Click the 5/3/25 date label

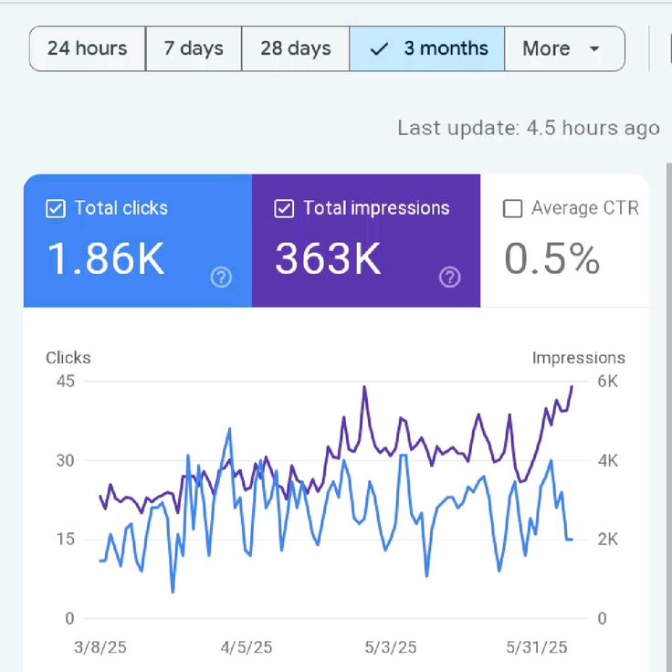tap(391, 647)
